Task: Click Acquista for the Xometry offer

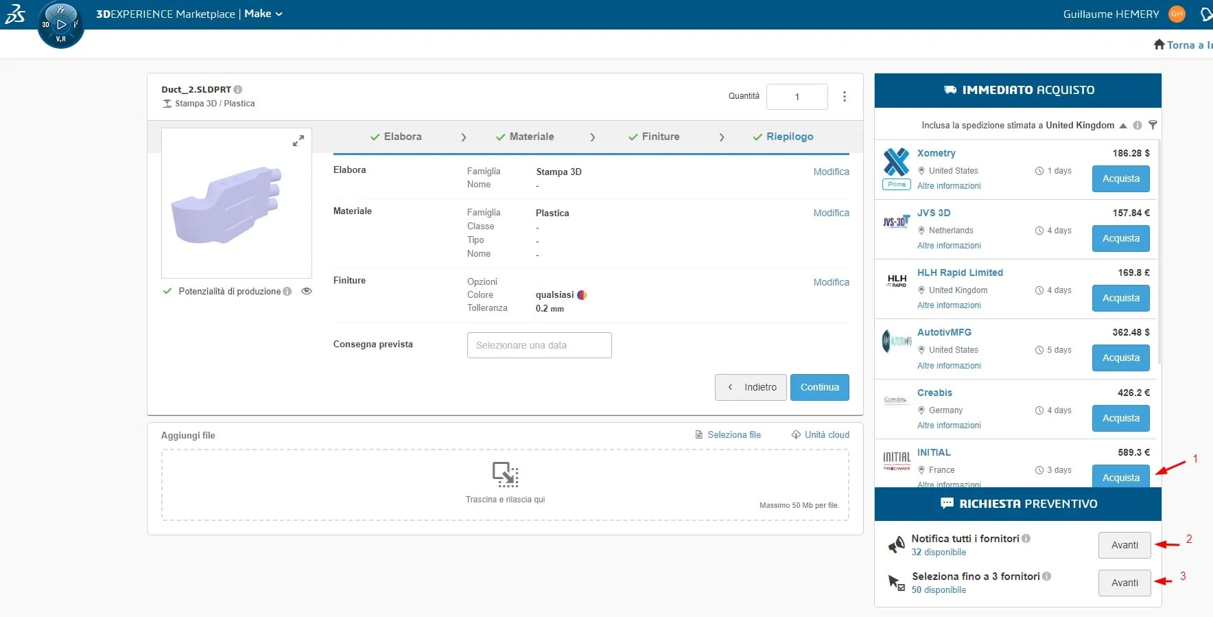Action: (1120, 178)
